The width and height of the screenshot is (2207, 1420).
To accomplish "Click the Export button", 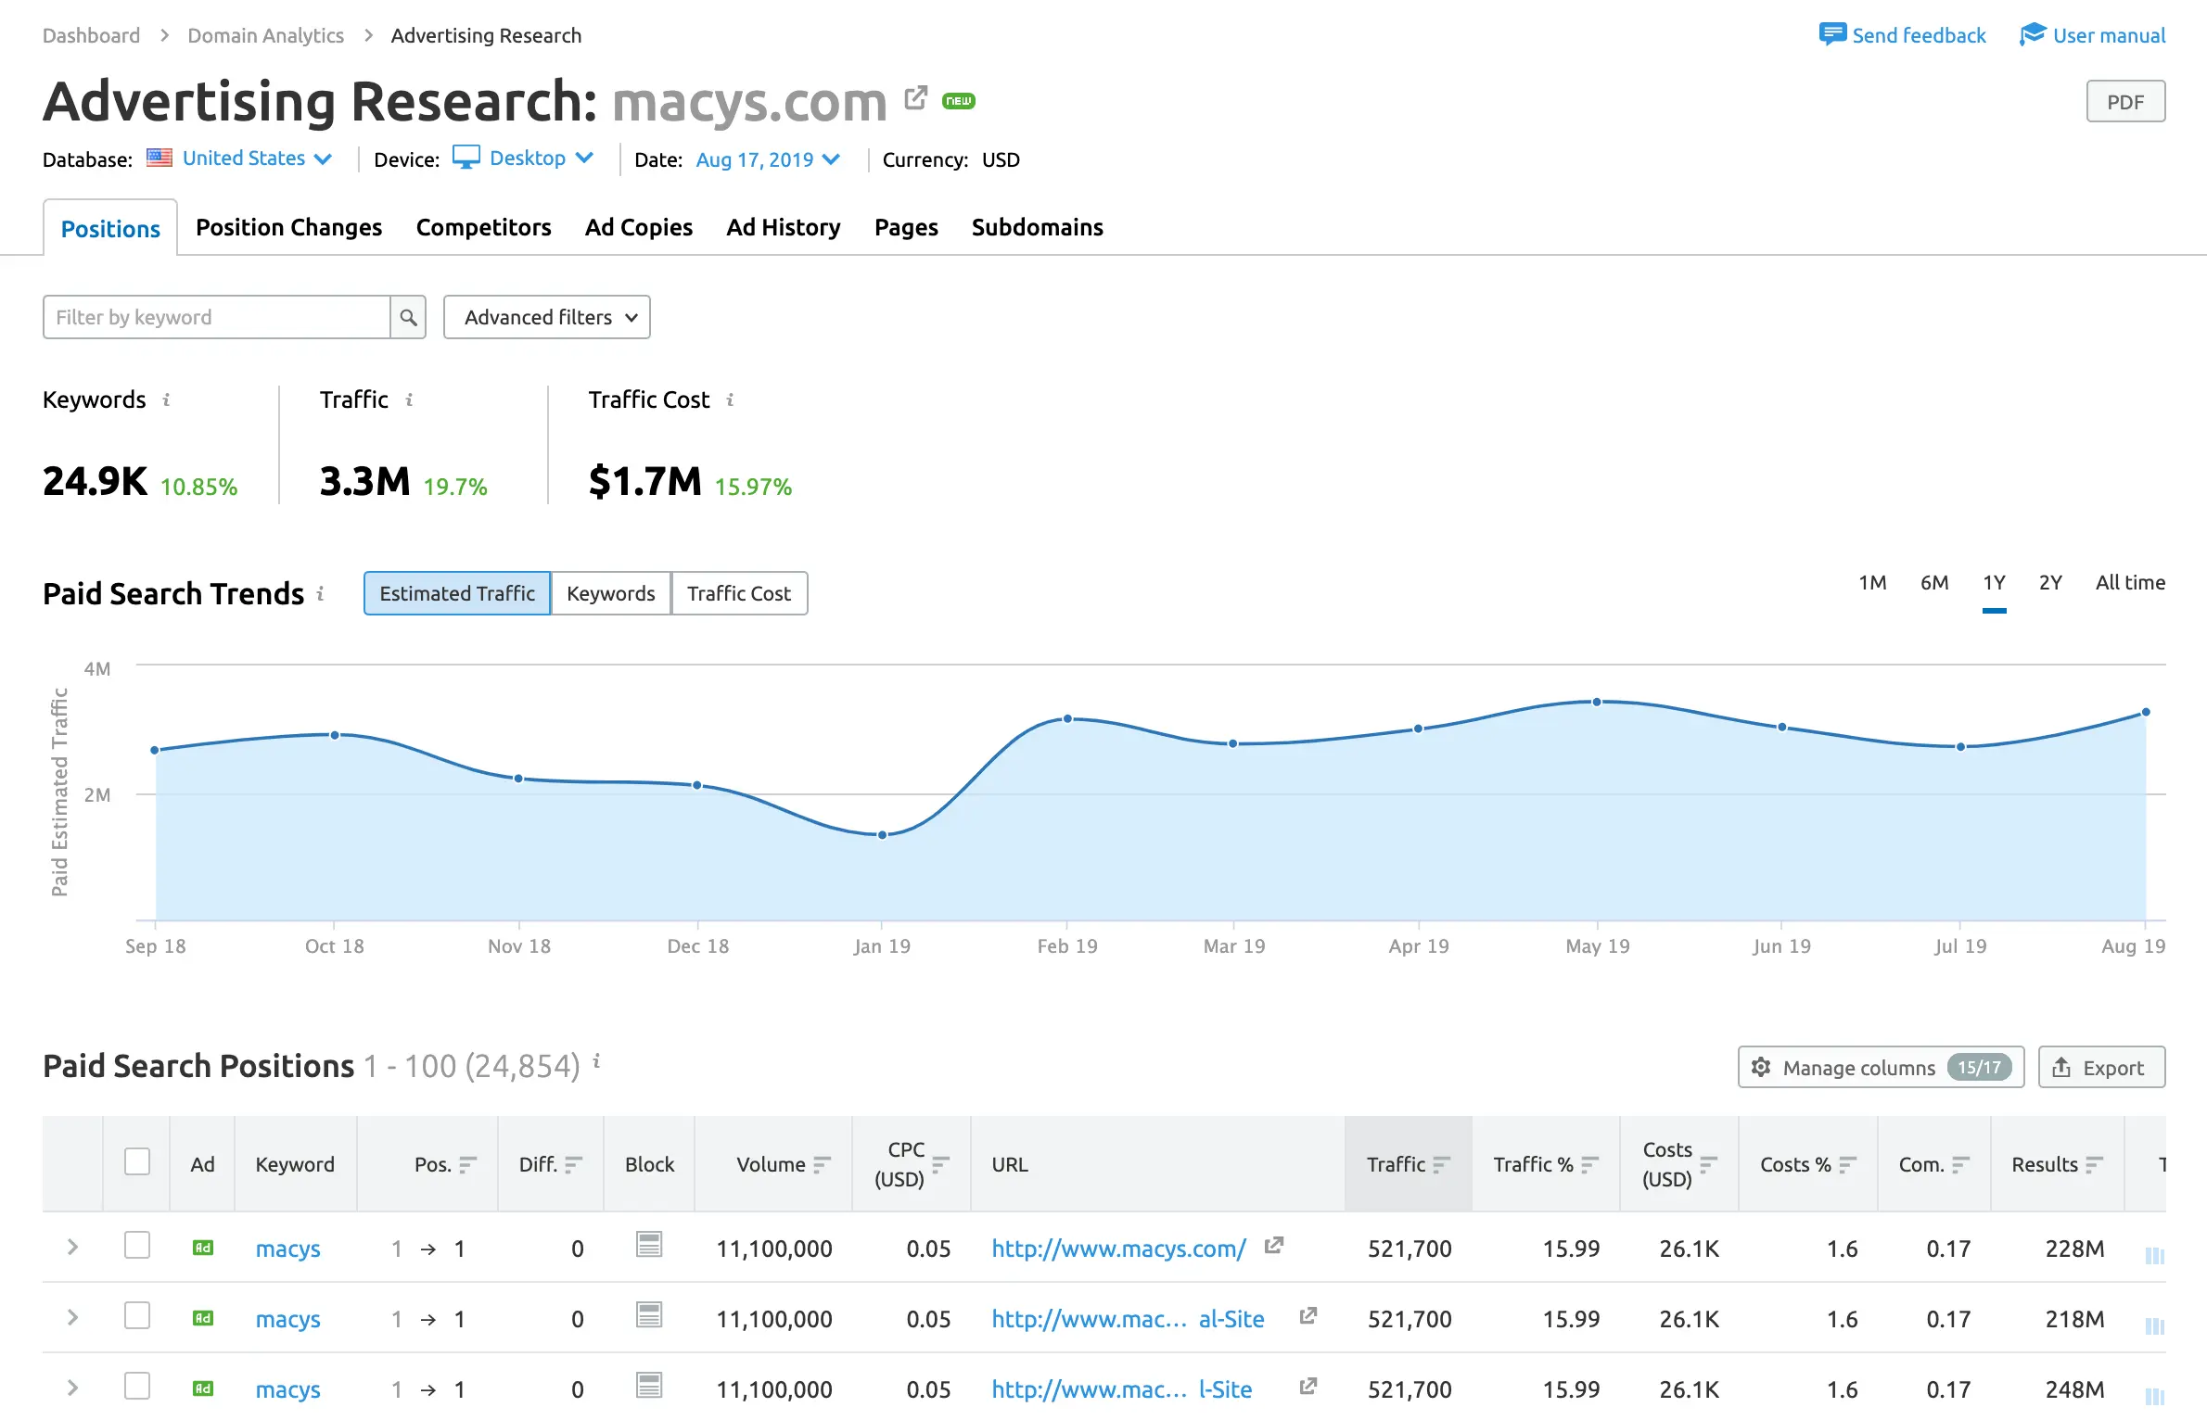I will pyautogui.click(x=2102, y=1068).
